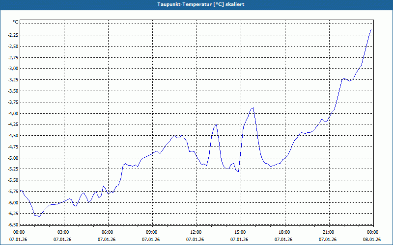Select the -5,25 y-axis label
The image size is (393, 245).
(x=12, y=169)
